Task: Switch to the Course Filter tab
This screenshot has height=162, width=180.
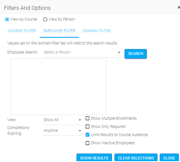Action: [x=22, y=31]
